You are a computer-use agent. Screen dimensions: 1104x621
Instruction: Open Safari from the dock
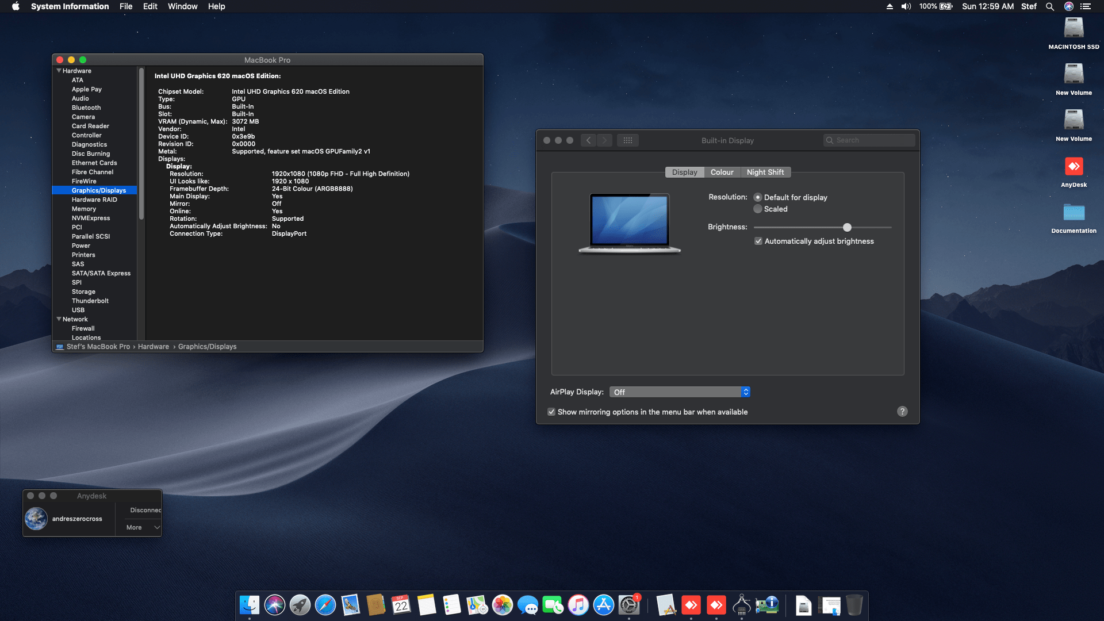tap(325, 605)
